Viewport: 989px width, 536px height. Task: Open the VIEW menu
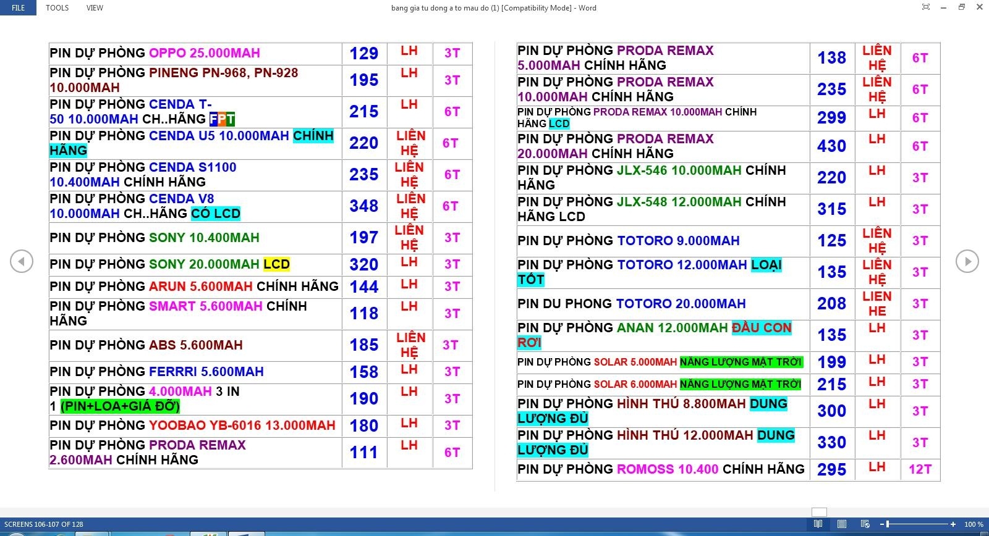click(x=95, y=8)
